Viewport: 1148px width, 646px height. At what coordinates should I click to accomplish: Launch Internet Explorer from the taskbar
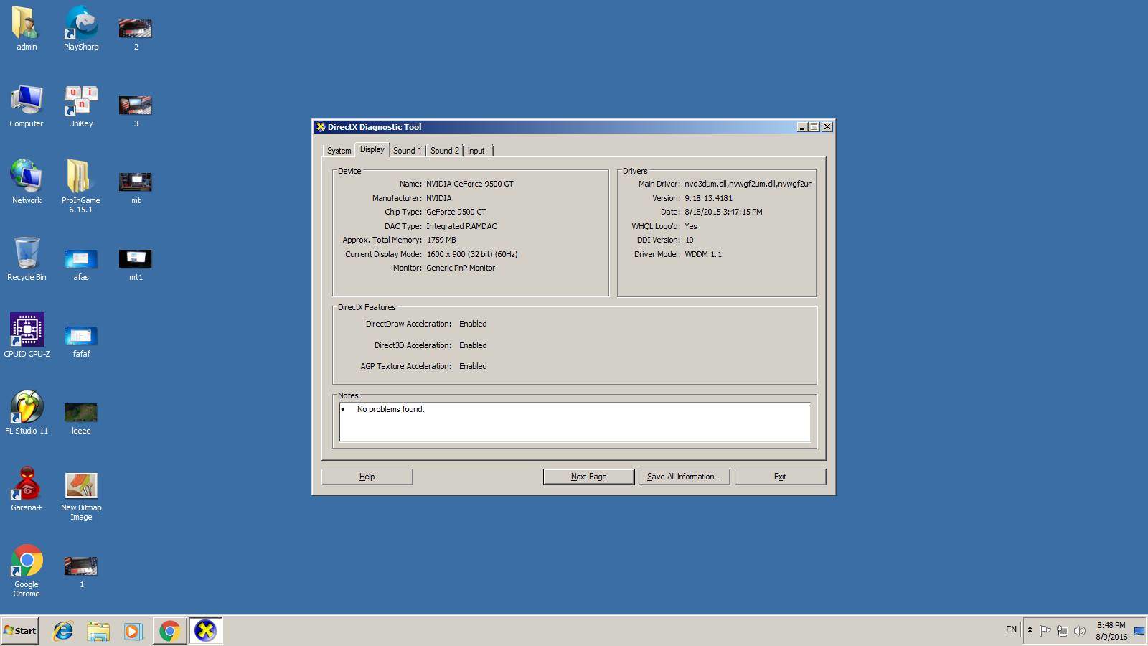(63, 631)
